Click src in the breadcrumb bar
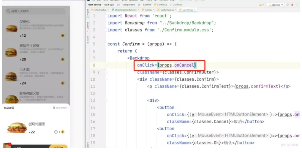 [118, 5]
